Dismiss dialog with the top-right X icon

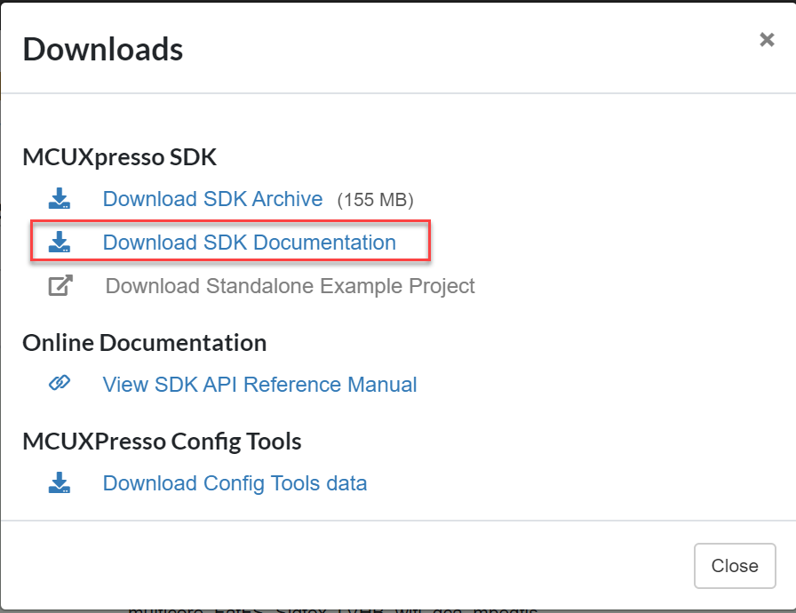click(x=767, y=40)
